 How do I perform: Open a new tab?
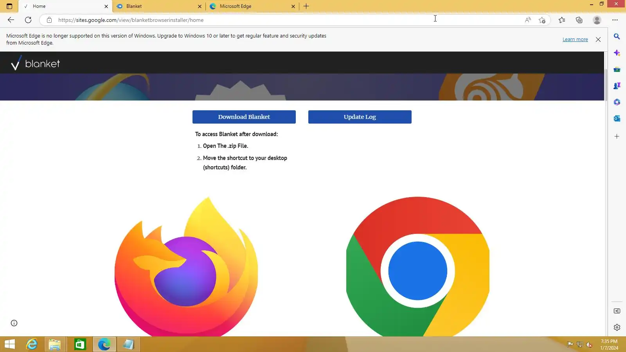tap(306, 6)
